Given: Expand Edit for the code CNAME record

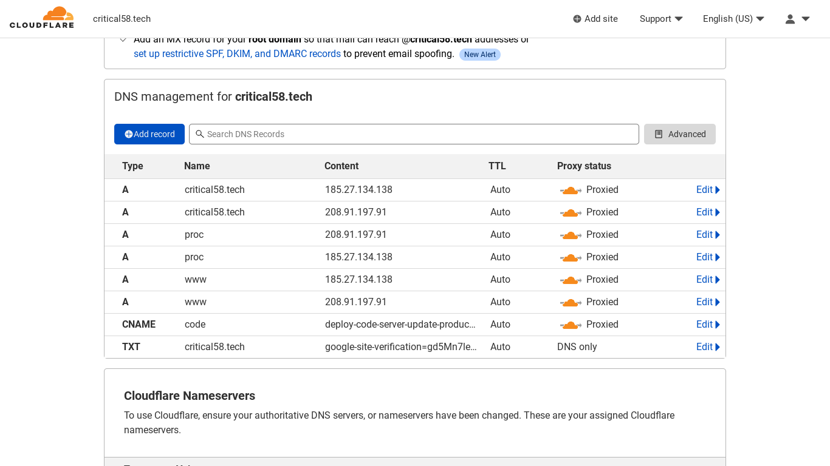Looking at the screenshot, I should (x=708, y=325).
